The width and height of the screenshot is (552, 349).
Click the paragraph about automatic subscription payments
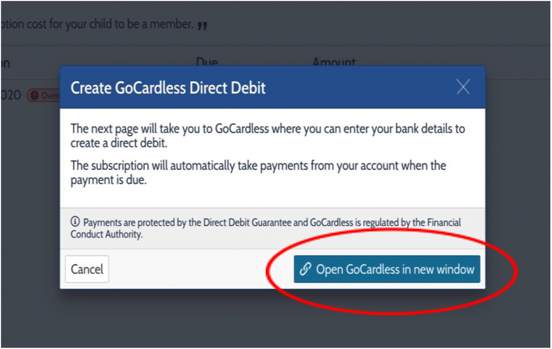(258, 173)
